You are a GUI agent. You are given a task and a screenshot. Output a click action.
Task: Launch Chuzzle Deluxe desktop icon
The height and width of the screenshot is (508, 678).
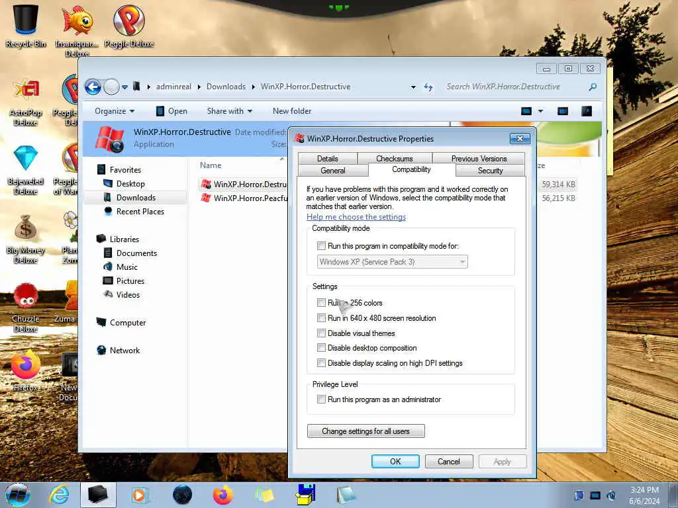[26, 308]
